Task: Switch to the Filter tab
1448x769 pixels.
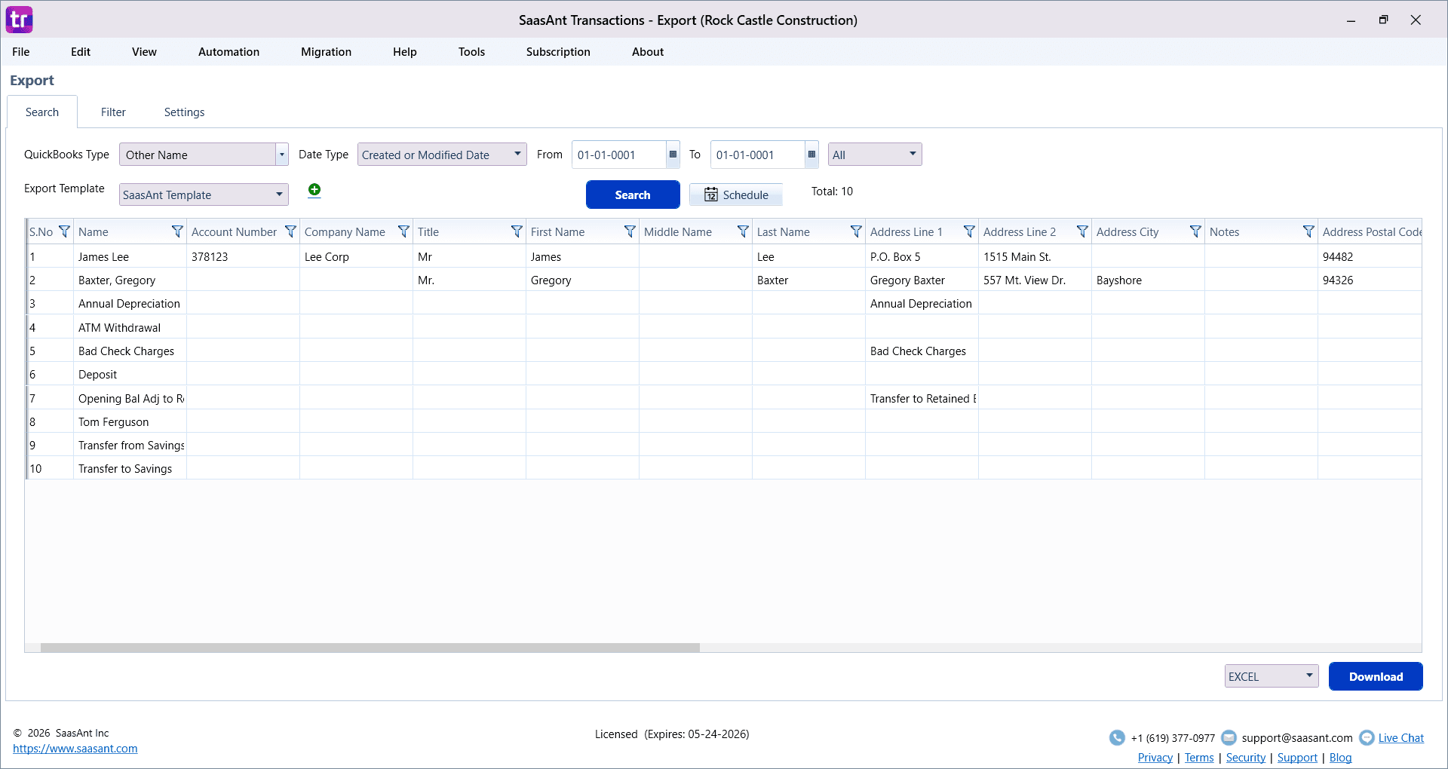Action: pos(113,112)
